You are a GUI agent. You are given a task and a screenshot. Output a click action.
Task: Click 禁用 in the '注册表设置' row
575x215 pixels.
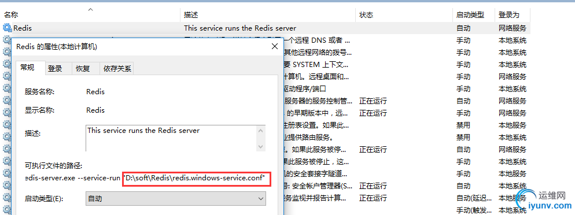463,125
